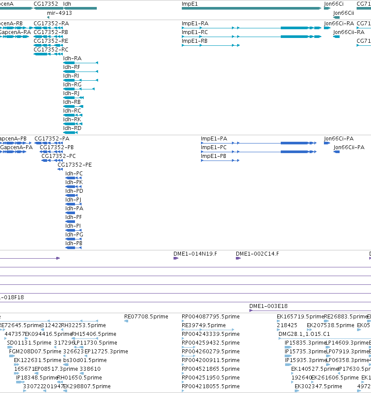The image size is (371, 393).
Task: Select protein Idh-PG
Action: coord(74,235)
